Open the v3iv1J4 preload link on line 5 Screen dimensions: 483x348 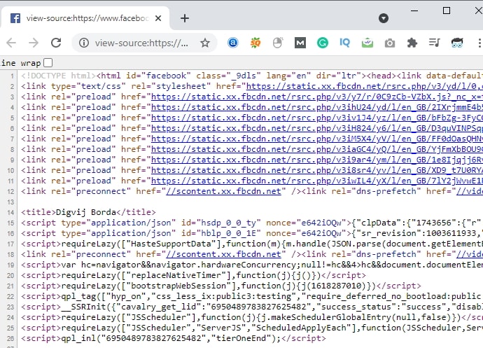(x=317, y=118)
